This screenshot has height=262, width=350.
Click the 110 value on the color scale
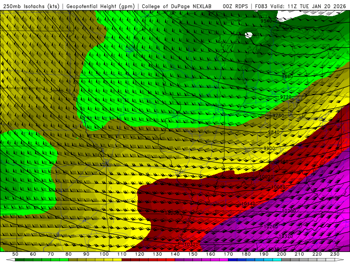click(x=122, y=254)
